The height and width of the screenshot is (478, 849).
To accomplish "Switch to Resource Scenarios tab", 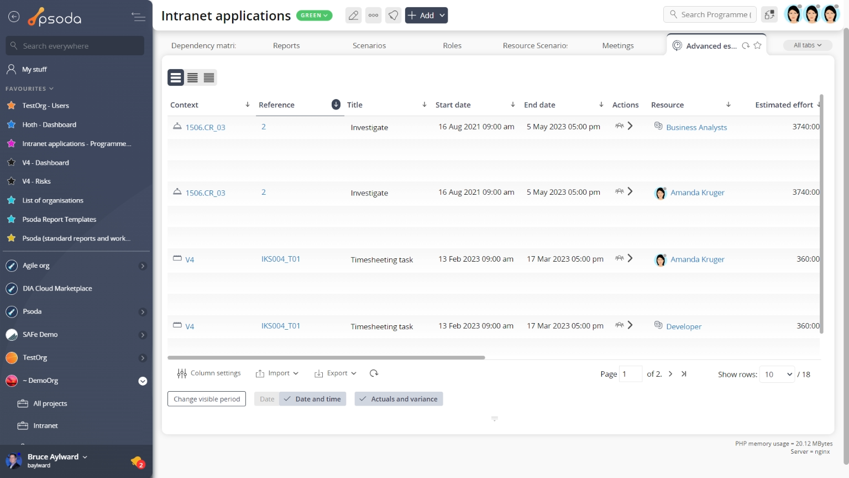I will click(535, 46).
